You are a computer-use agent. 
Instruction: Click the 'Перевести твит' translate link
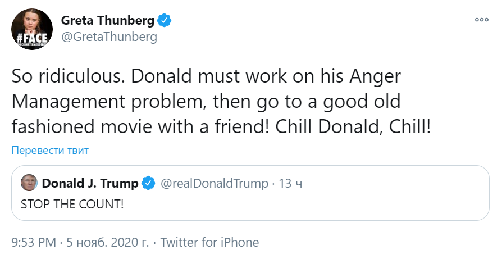click(51, 151)
